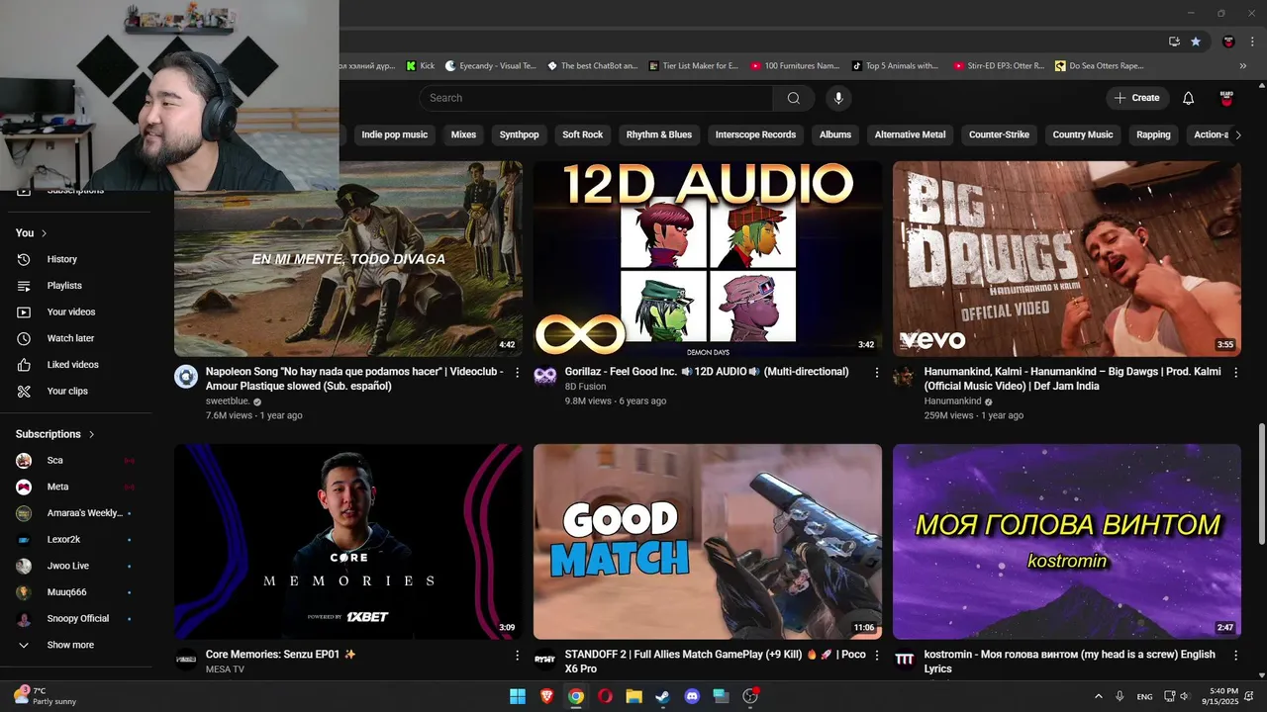Open taskbar volume control
Viewport: 1267px width, 712px height.
click(1184, 696)
